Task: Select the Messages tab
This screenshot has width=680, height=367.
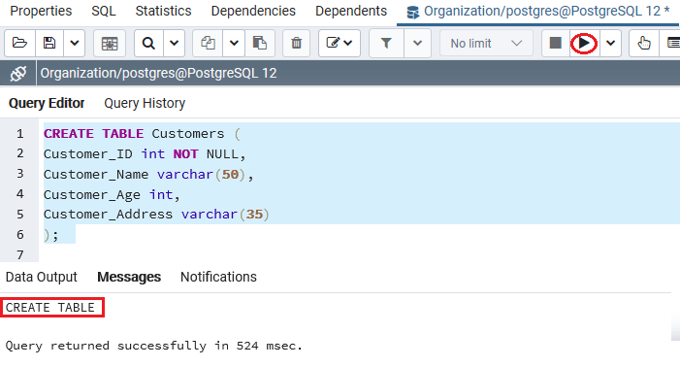Action: 129,277
